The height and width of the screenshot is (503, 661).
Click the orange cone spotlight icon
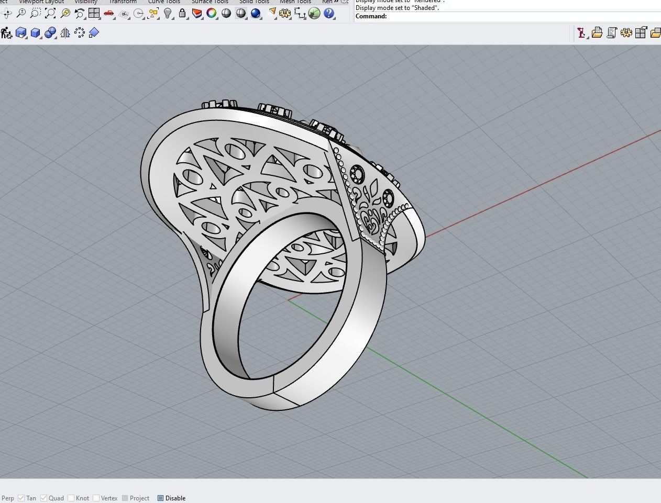tap(272, 13)
